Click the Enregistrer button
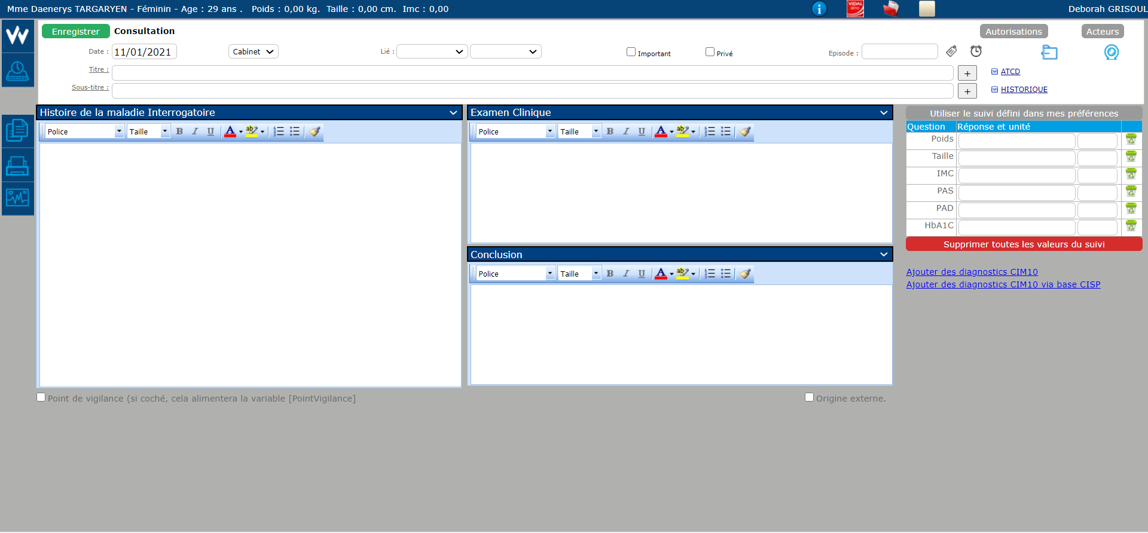The height and width of the screenshot is (533, 1148). 76,32
